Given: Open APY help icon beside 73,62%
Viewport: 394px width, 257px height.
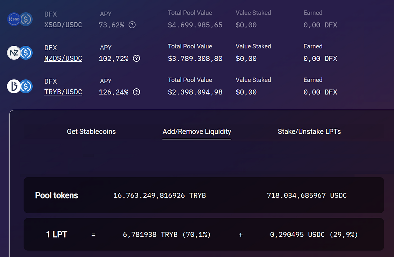Looking at the screenshot, I should [132, 25].
